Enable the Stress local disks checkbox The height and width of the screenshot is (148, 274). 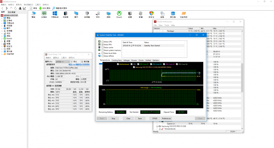[103, 53]
